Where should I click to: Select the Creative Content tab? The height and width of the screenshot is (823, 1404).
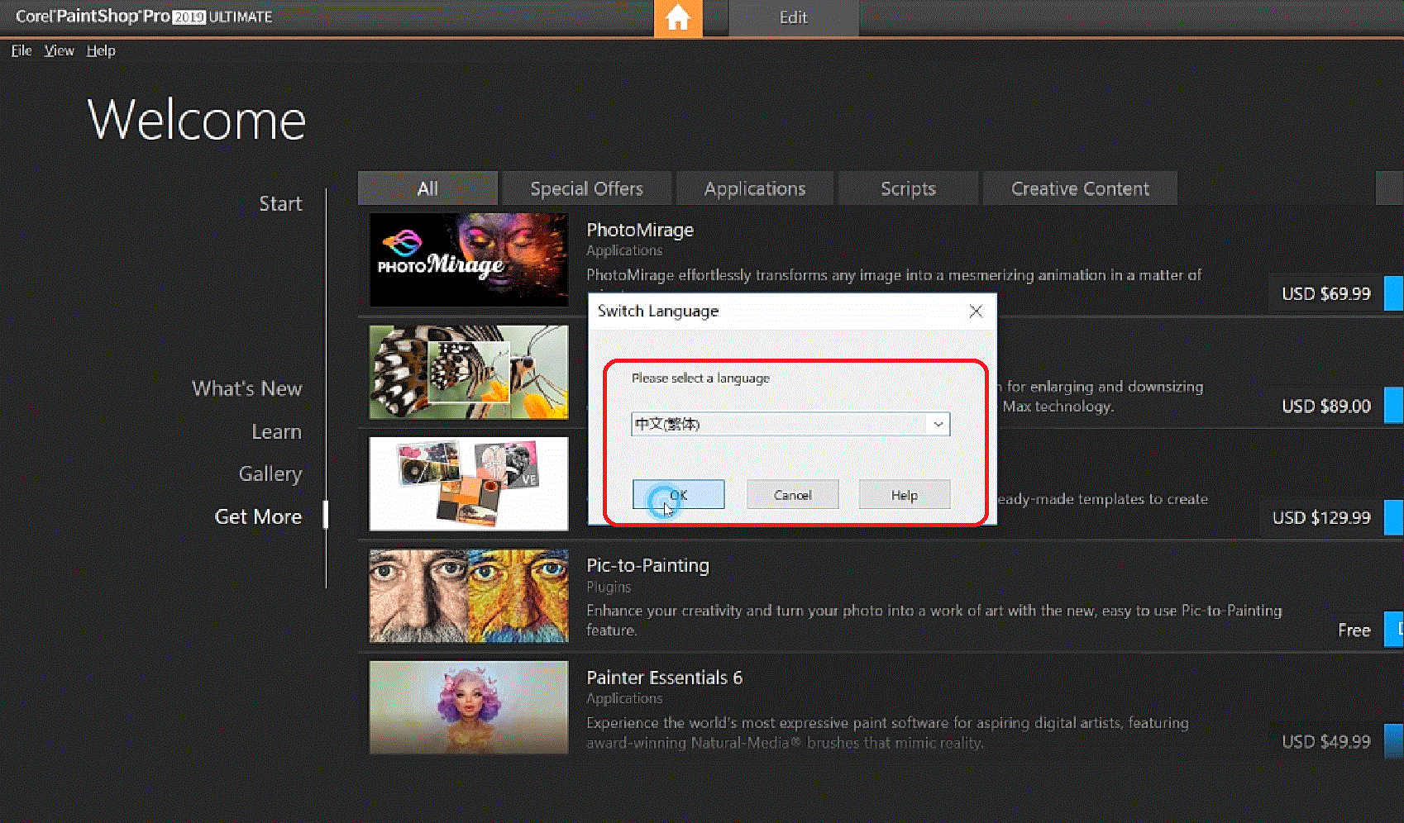coord(1080,188)
